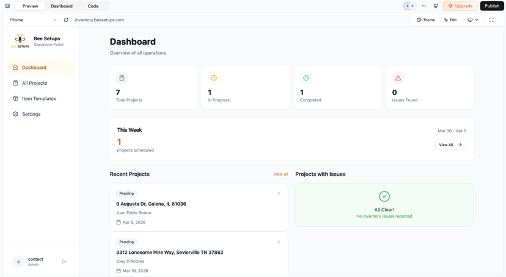The width and height of the screenshot is (506, 277).
Task: Click the In Progress card
Action: click(246, 87)
